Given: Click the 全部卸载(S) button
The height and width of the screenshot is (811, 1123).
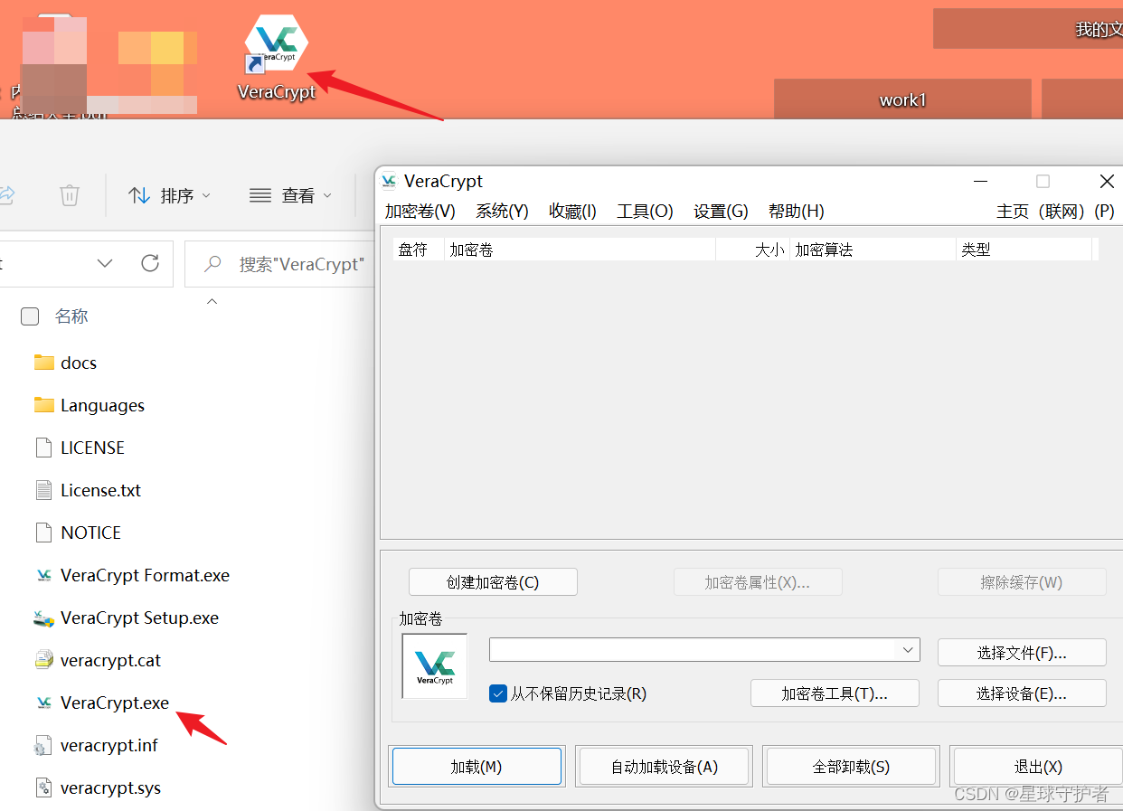Looking at the screenshot, I should coord(852,767).
